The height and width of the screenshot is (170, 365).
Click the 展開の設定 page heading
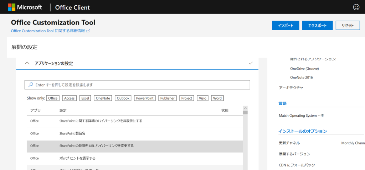pos(24,47)
